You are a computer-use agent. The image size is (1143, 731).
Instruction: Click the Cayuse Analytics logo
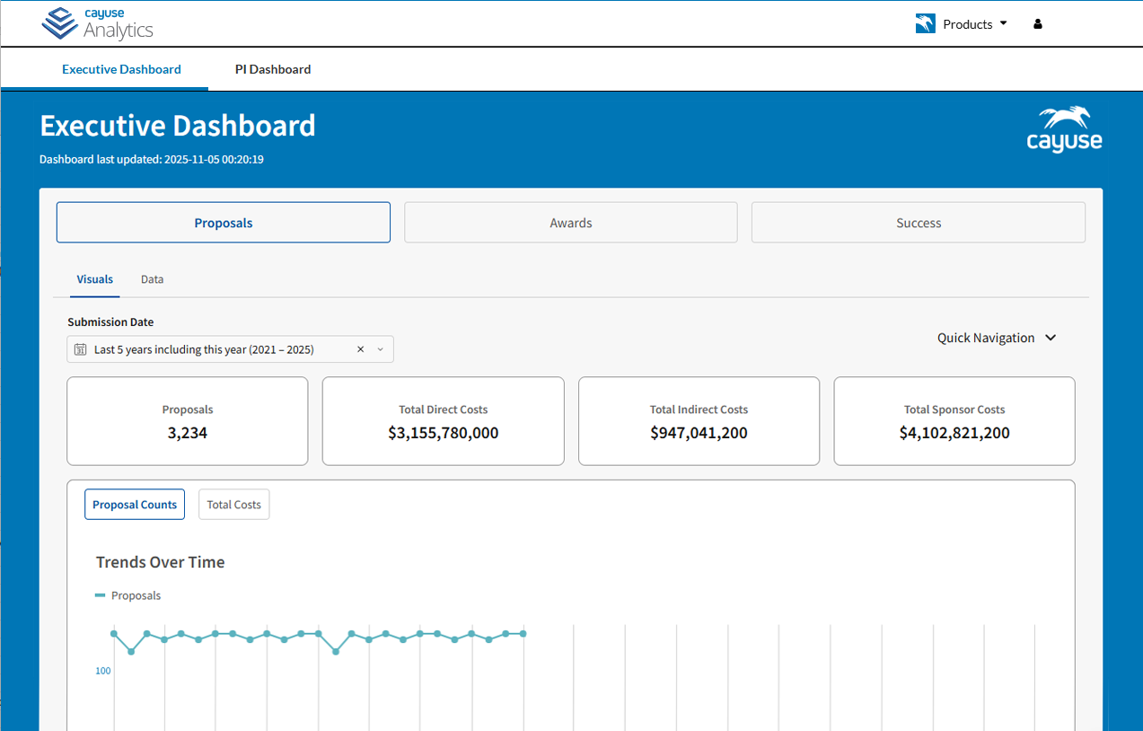(97, 24)
